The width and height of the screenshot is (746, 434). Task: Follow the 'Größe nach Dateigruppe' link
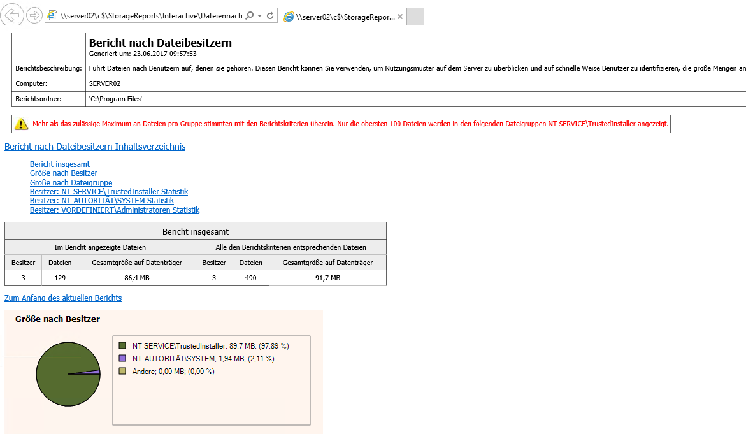point(69,182)
